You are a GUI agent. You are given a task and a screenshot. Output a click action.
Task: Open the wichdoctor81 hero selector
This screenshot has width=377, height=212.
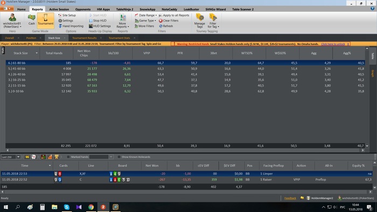click(x=12, y=20)
